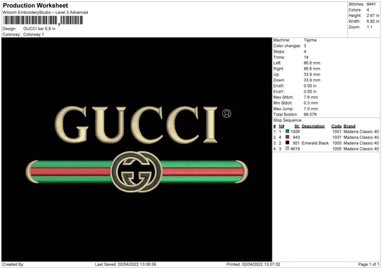Click the 'Colorway 1' value
The height and width of the screenshot is (269, 382).
click(34, 34)
